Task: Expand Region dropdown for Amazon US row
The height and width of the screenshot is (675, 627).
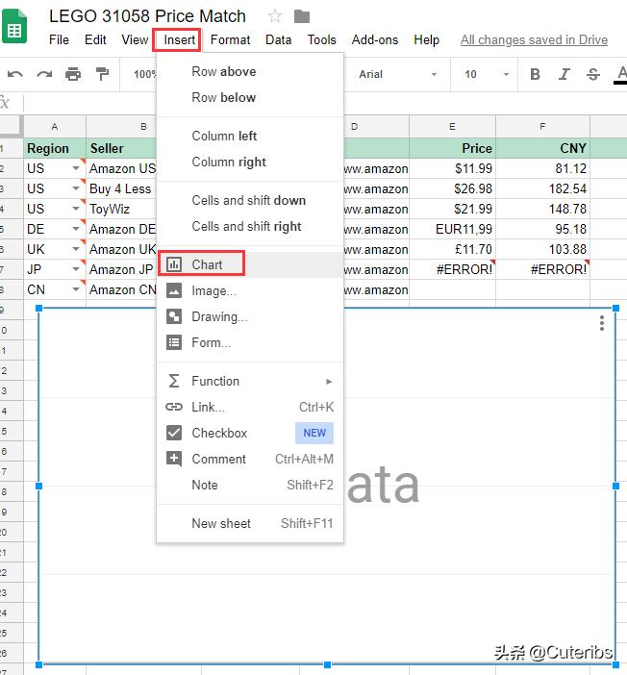Action: [x=76, y=168]
